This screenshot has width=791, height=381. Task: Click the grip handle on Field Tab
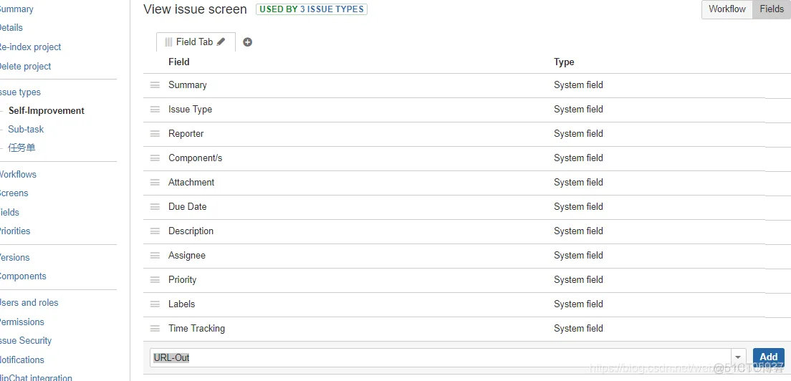point(168,42)
